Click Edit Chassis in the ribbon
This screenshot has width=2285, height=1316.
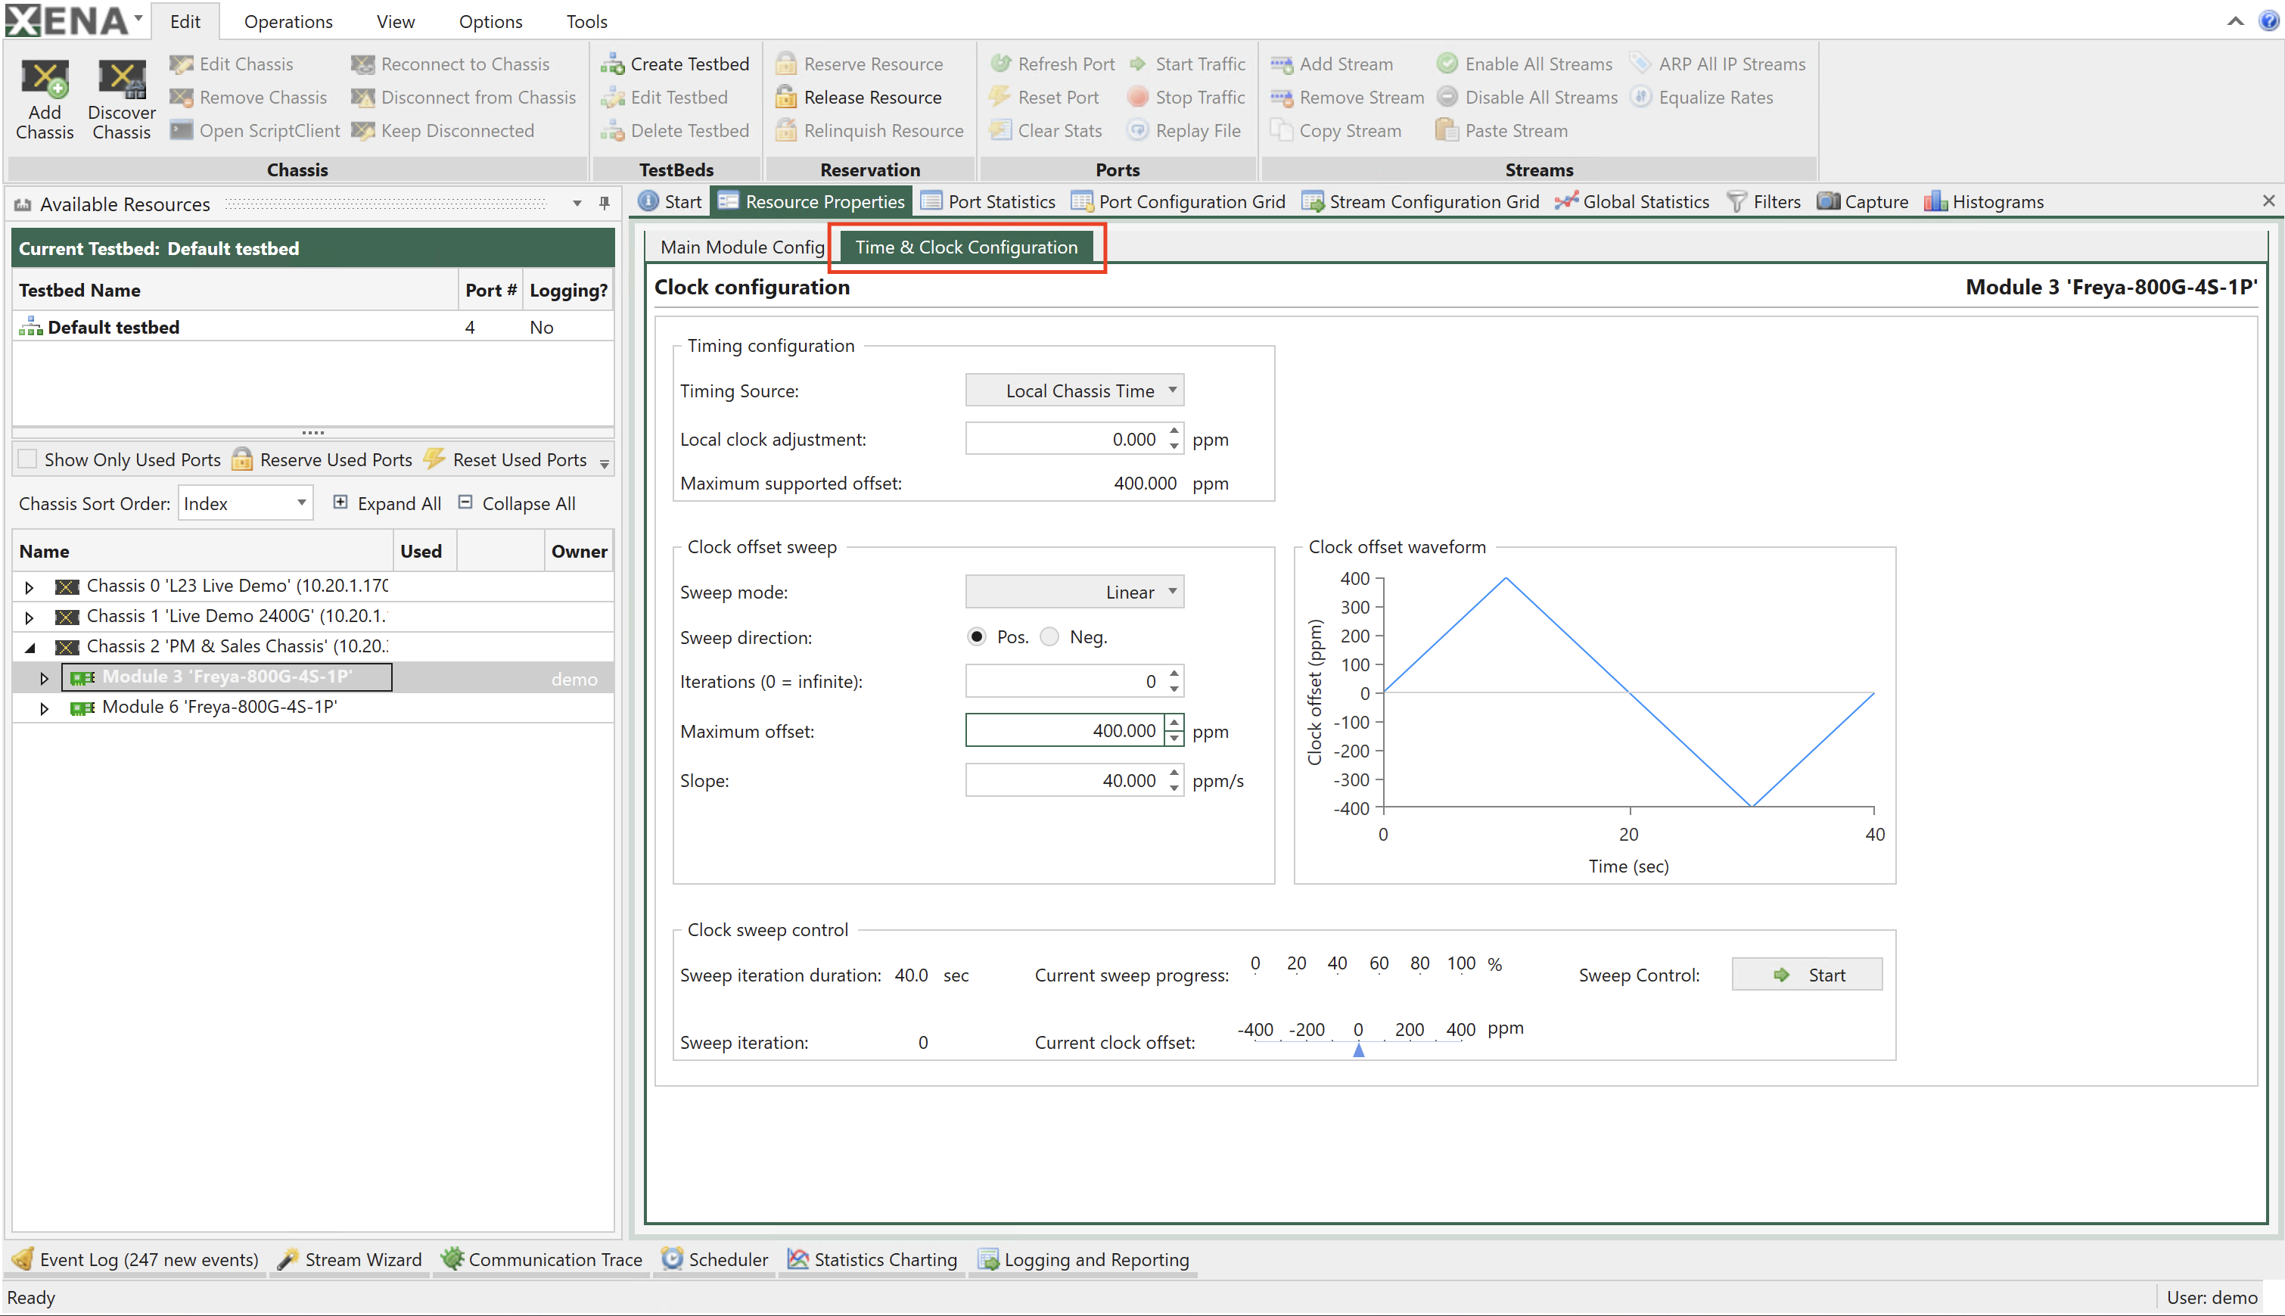click(x=232, y=64)
